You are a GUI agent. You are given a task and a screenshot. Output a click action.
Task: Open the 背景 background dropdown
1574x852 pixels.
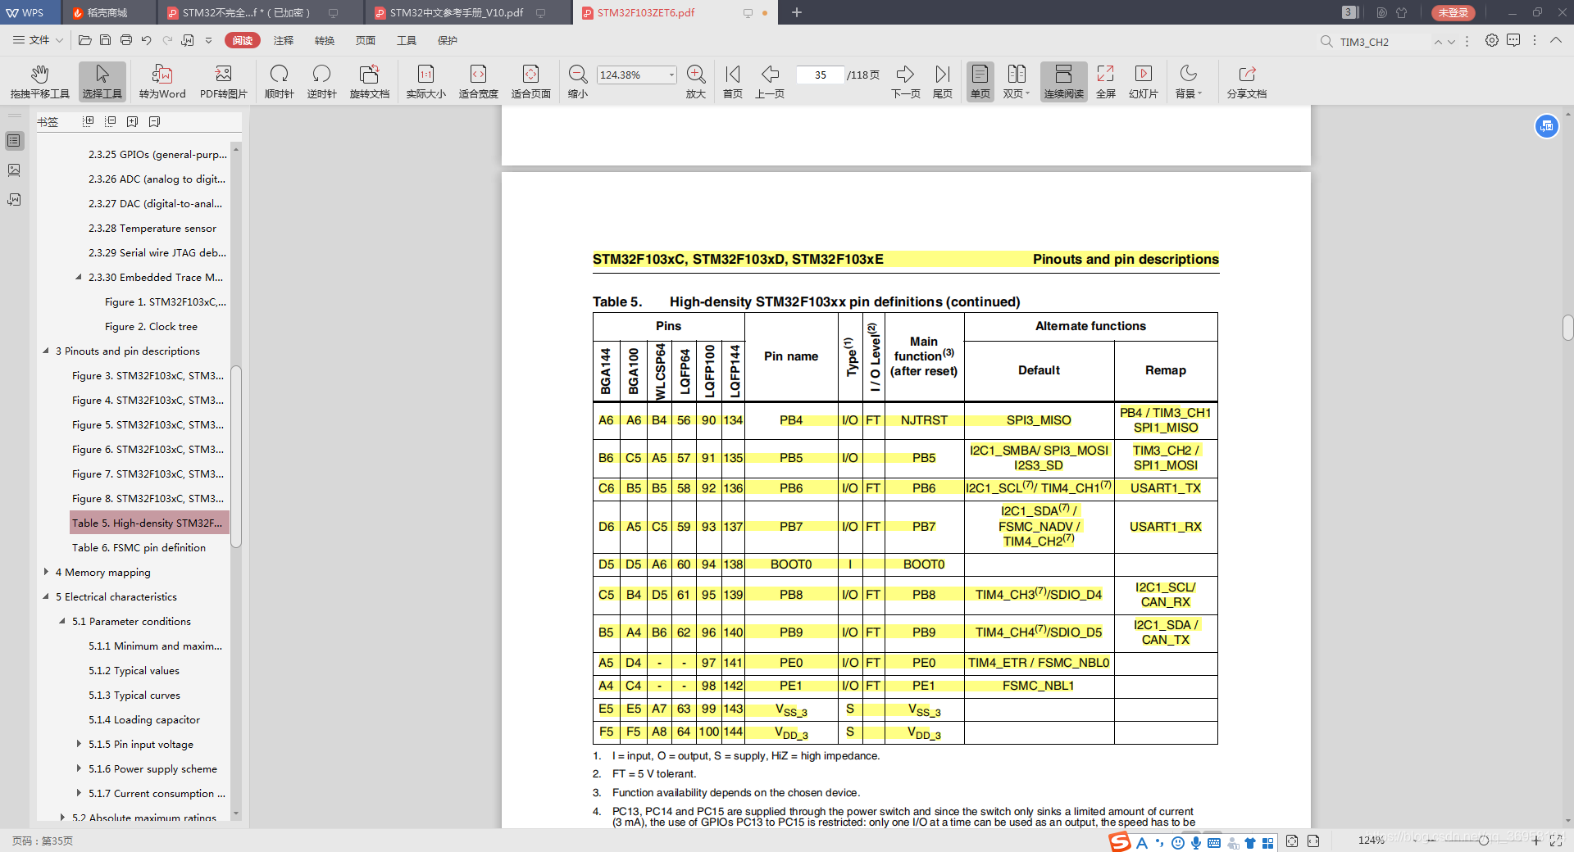(1188, 82)
